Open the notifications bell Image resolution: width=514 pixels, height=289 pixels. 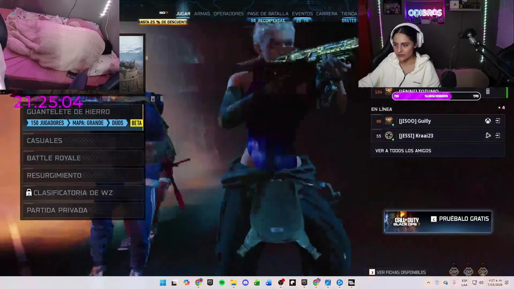[507, 283]
